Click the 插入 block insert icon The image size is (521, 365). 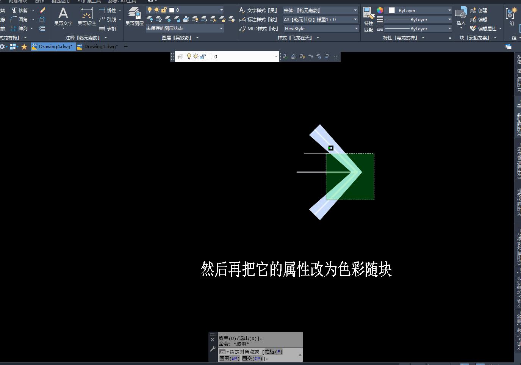(x=461, y=14)
